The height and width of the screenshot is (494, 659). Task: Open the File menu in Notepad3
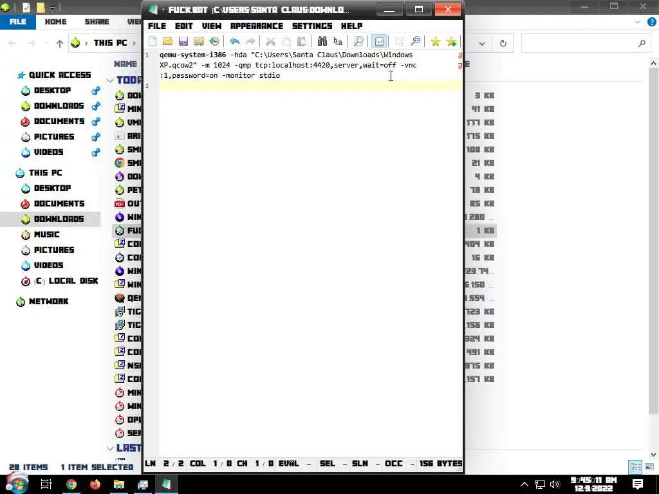[157, 26]
